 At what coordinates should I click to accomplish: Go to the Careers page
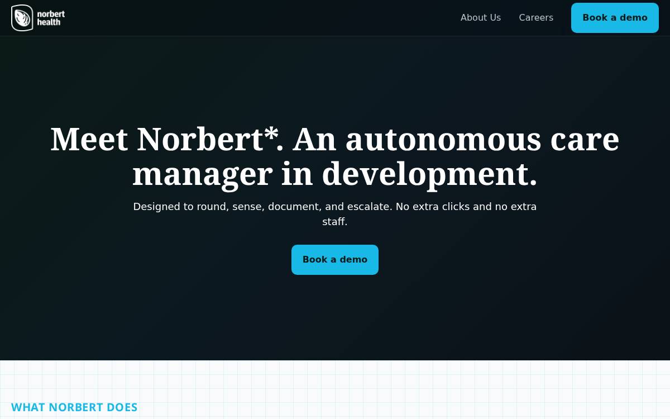[536, 18]
